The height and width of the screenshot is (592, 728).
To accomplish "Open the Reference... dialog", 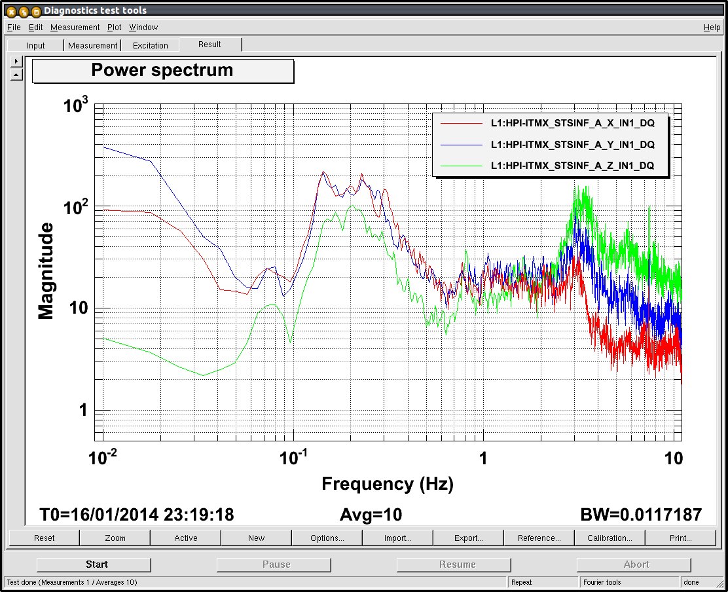I will (539, 538).
